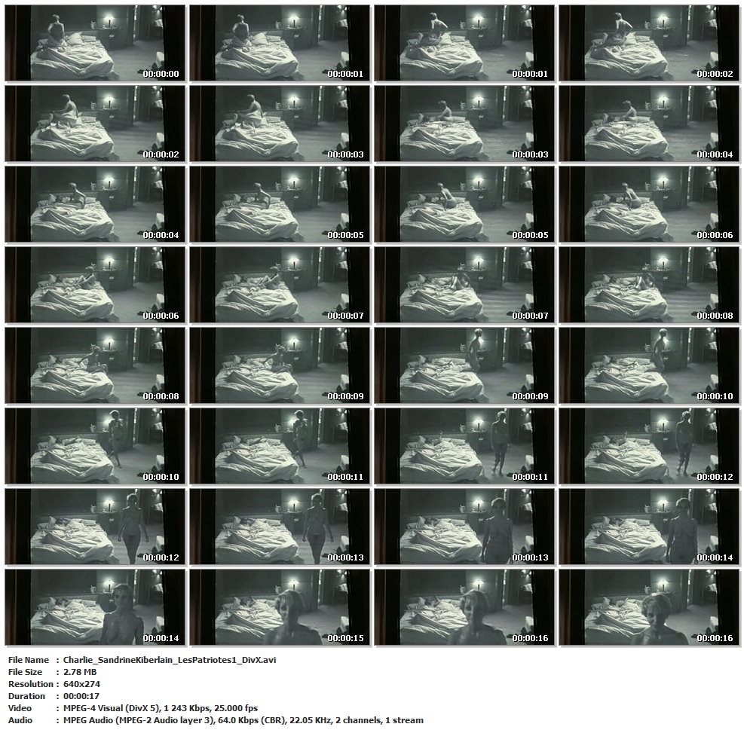Viewport: 744px width, 730px height.
Task: Open the thumbnail stamped 00:00:00
Action: coord(96,43)
